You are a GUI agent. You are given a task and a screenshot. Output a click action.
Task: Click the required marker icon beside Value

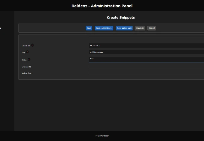pyautogui.click(x=29, y=59)
